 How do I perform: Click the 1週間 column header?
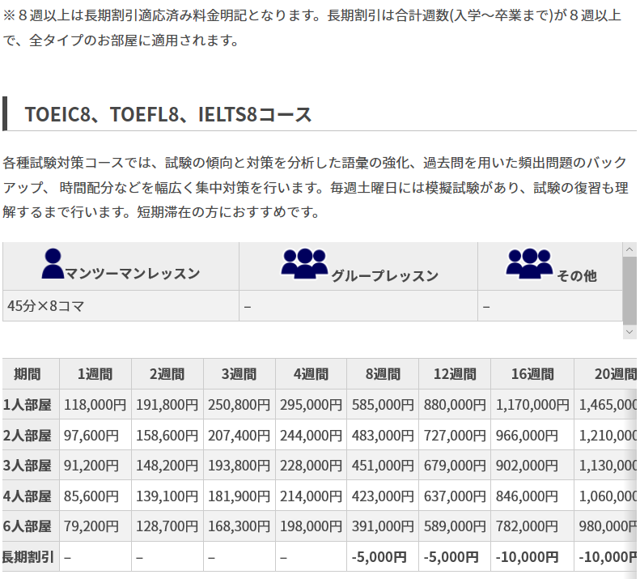(95, 374)
